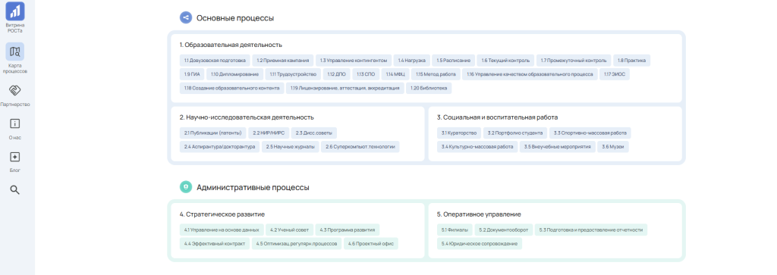Open 1.11 Трудоустройство
The width and height of the screenshot is (777, 275).
pyautogui.click(x=293, y=75)
